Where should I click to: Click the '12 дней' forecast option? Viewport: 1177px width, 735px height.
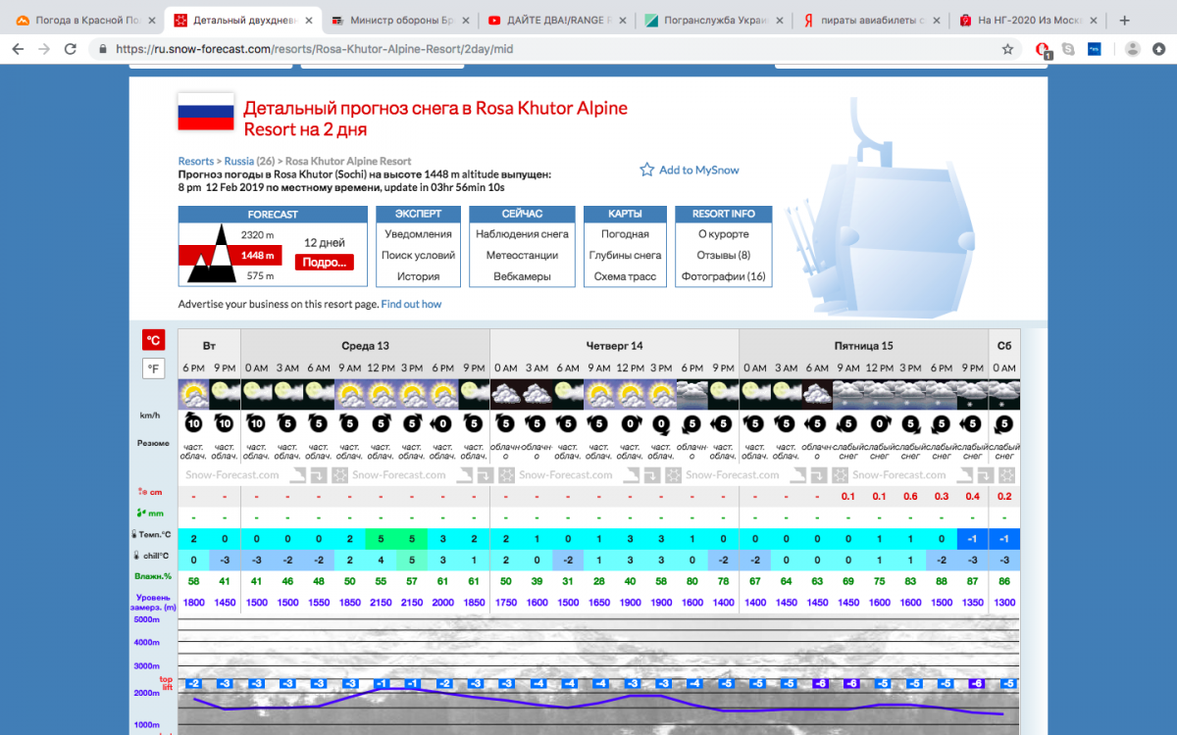click(325, 242)
